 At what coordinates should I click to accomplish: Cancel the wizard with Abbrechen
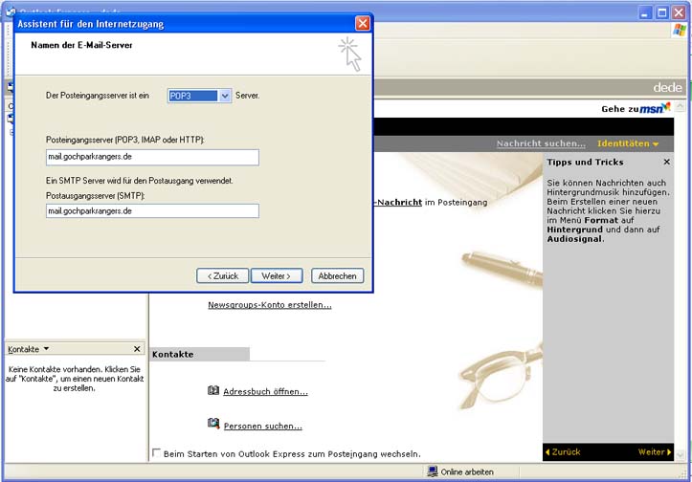[337, 275]
